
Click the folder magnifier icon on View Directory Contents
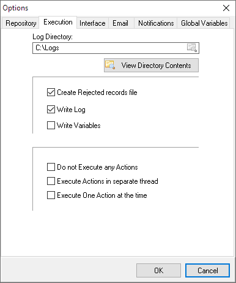(110, 65)
